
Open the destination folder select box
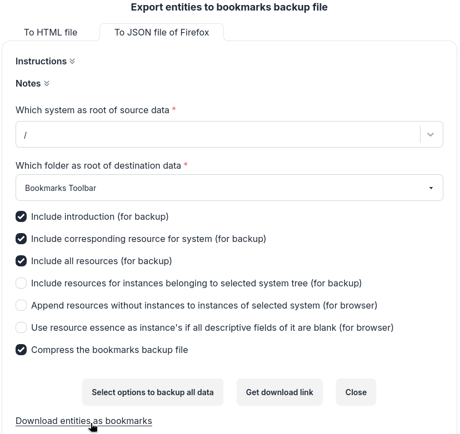point(222,188)
